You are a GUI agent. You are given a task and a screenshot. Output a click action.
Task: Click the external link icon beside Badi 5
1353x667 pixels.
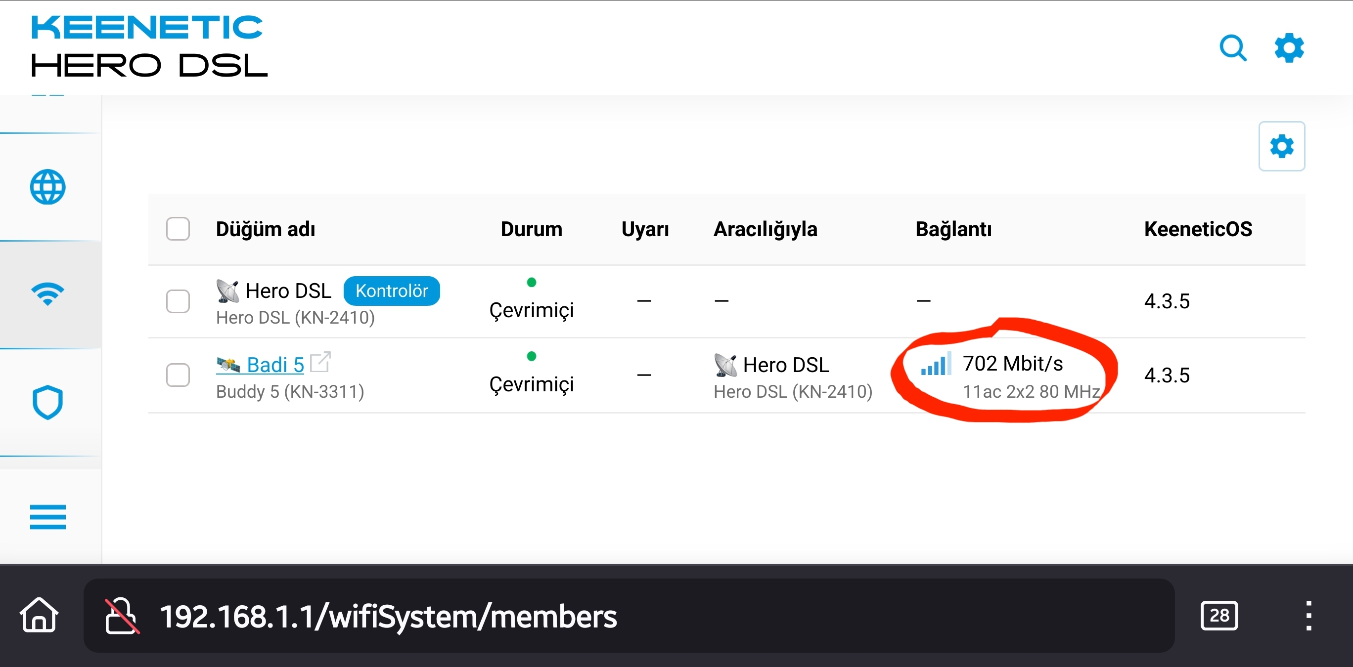point(320,362)
